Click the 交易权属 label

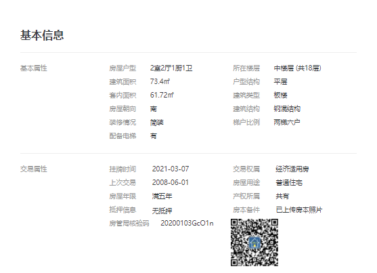[246, 169]
